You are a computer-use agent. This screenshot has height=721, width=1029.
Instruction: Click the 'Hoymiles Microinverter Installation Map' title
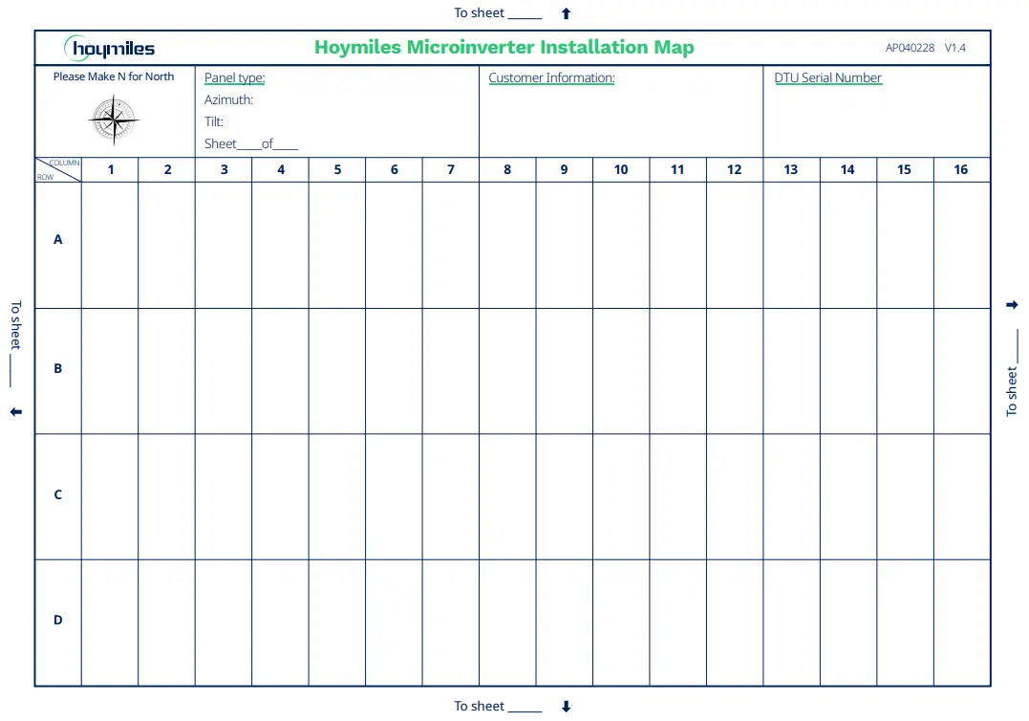[504, 47]
